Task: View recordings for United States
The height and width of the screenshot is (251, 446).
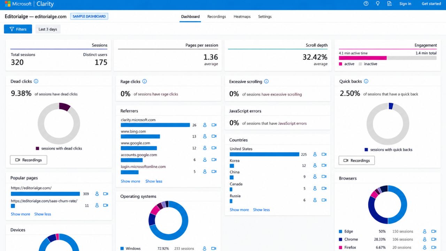Action: coord(324,154)
